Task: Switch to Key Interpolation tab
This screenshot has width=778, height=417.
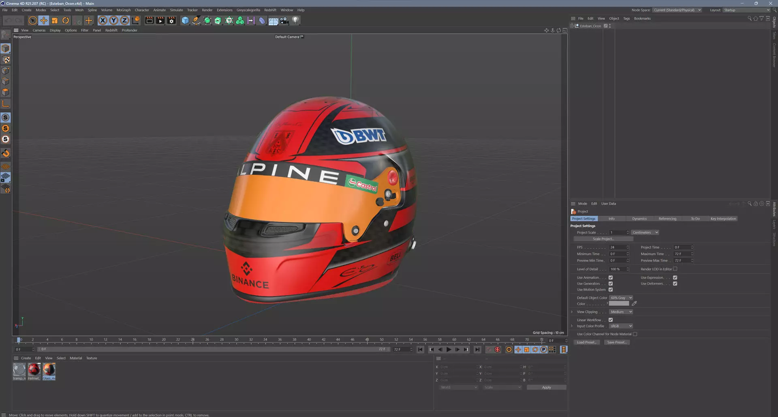Action: tap(723, 219)
